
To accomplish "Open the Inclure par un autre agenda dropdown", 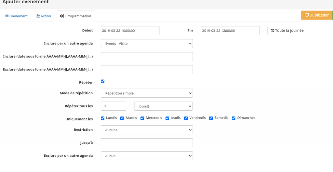I will [147, 43].
